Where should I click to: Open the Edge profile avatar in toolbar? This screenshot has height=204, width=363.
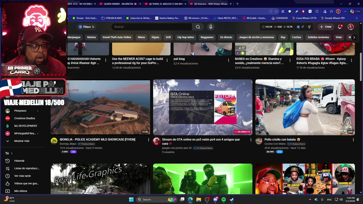click(338, 11)
